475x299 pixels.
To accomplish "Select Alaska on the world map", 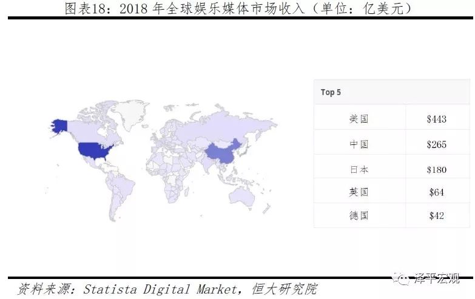I will coord(59,126).
